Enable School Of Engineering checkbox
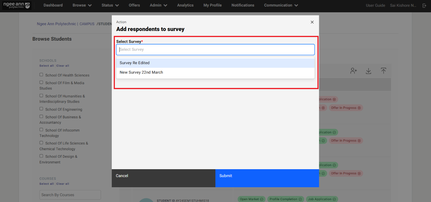The height and width of the screenshot is (202, 431). pos(41,109)
